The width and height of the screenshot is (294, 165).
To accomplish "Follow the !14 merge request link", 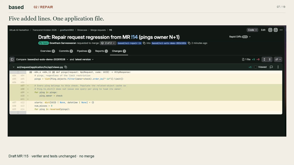I will (134, 37).
